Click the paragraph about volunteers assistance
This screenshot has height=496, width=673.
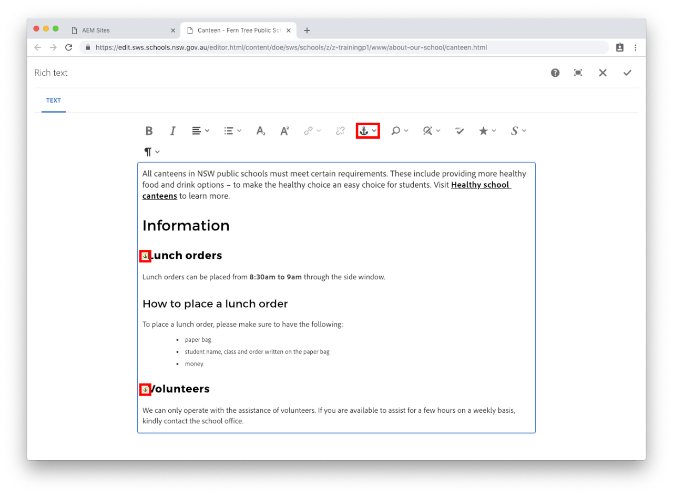point(329,416)
